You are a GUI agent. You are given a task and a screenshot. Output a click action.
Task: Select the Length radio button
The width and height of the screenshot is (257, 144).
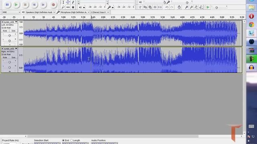click(71, 140)
